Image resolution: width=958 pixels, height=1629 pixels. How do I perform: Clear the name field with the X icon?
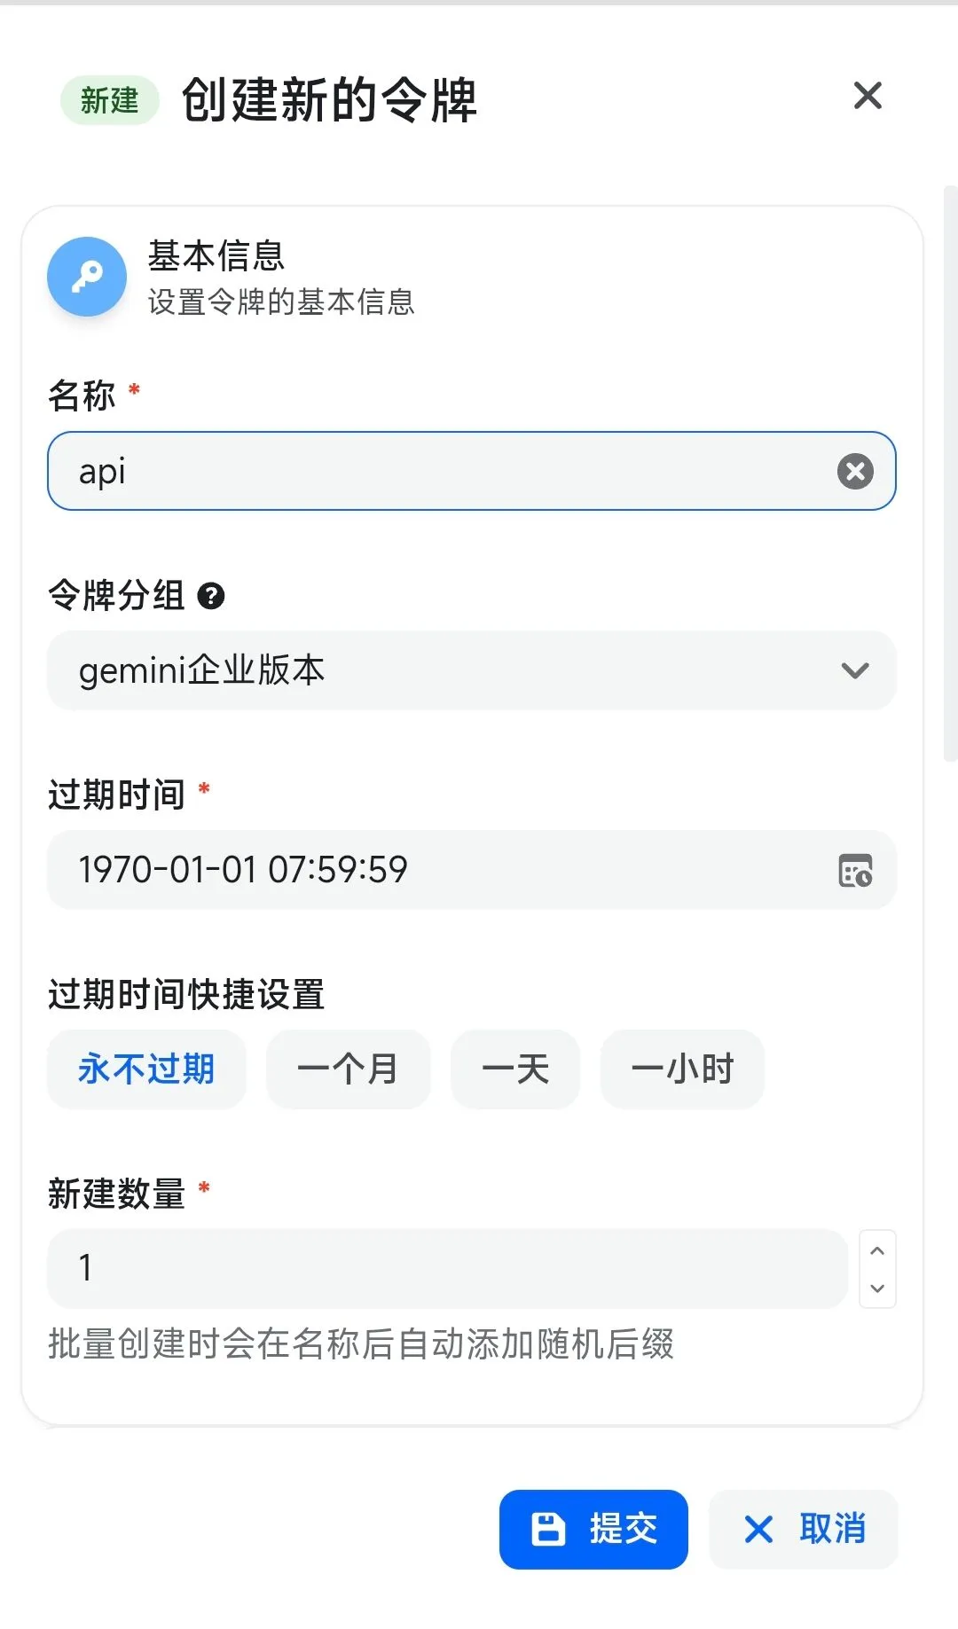[854, 471]
